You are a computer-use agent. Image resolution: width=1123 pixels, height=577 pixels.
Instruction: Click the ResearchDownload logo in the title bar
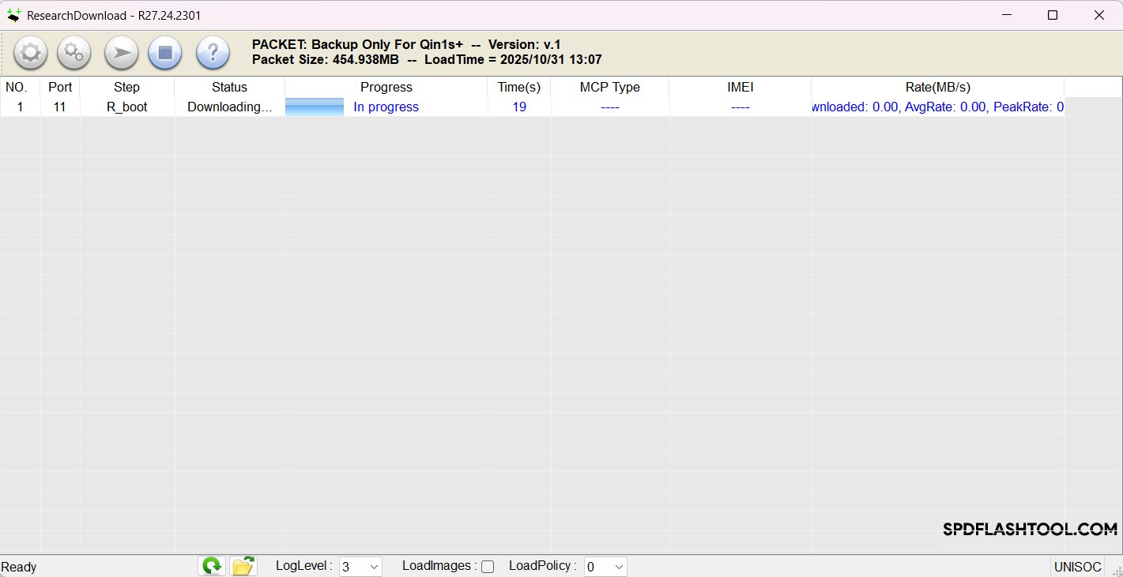tap(13, 14)
